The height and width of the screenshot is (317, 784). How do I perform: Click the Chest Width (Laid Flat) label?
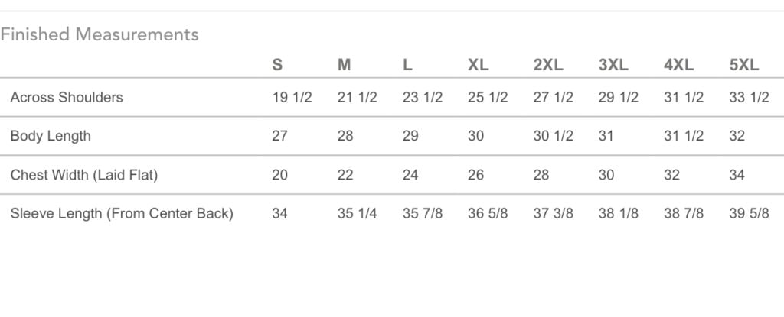click(84, 175)
